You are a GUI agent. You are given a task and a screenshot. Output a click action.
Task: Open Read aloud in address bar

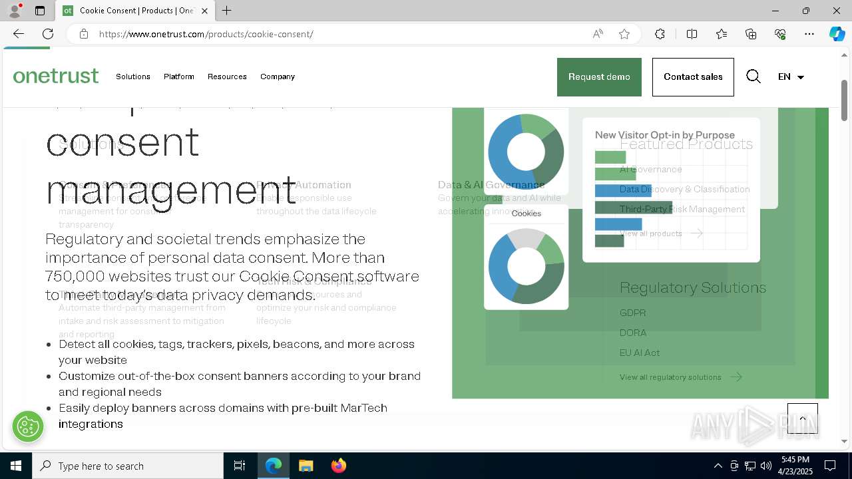click(x=598, y=34)
